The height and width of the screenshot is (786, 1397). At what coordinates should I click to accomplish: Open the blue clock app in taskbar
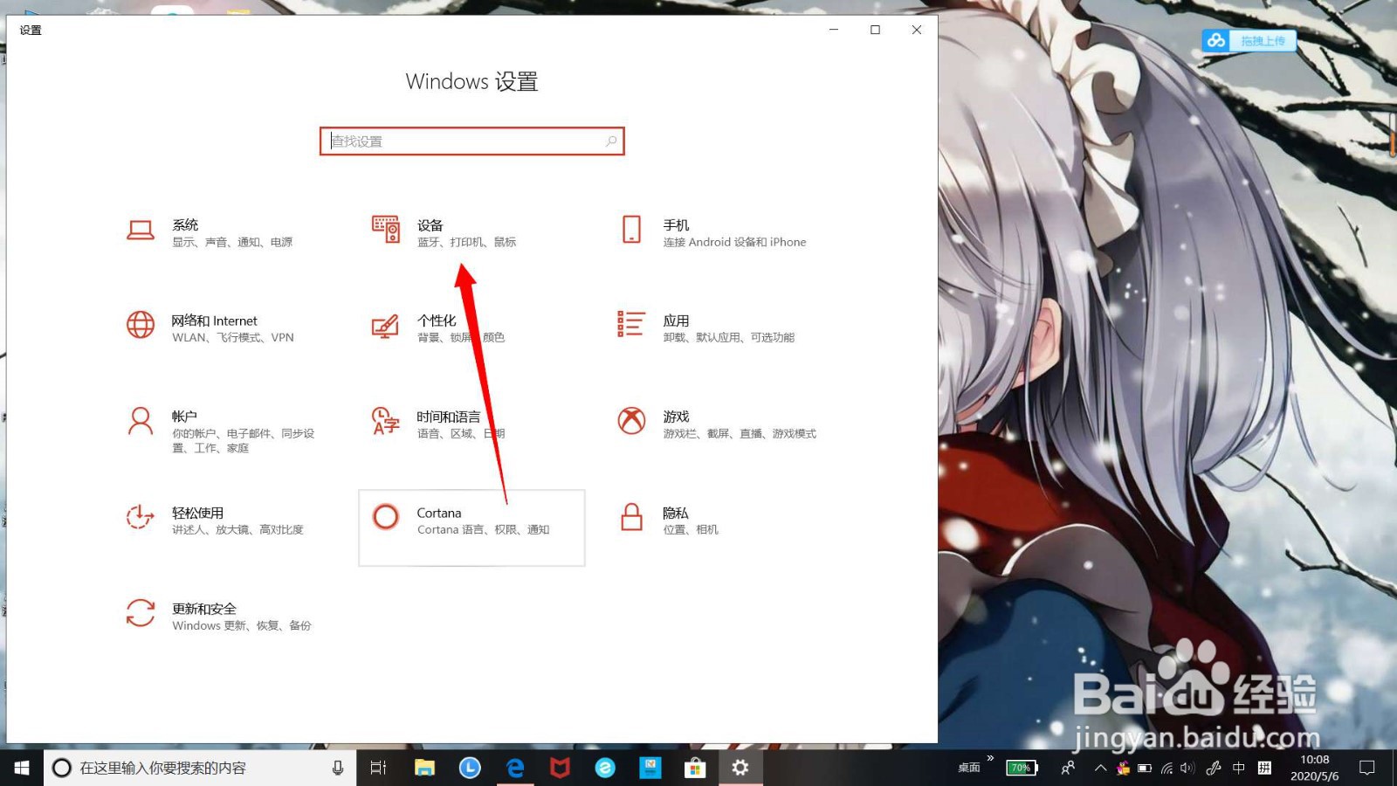point(470,768)
